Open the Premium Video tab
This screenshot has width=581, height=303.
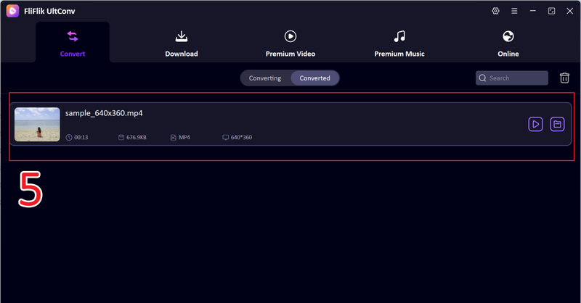click(290, 43)
